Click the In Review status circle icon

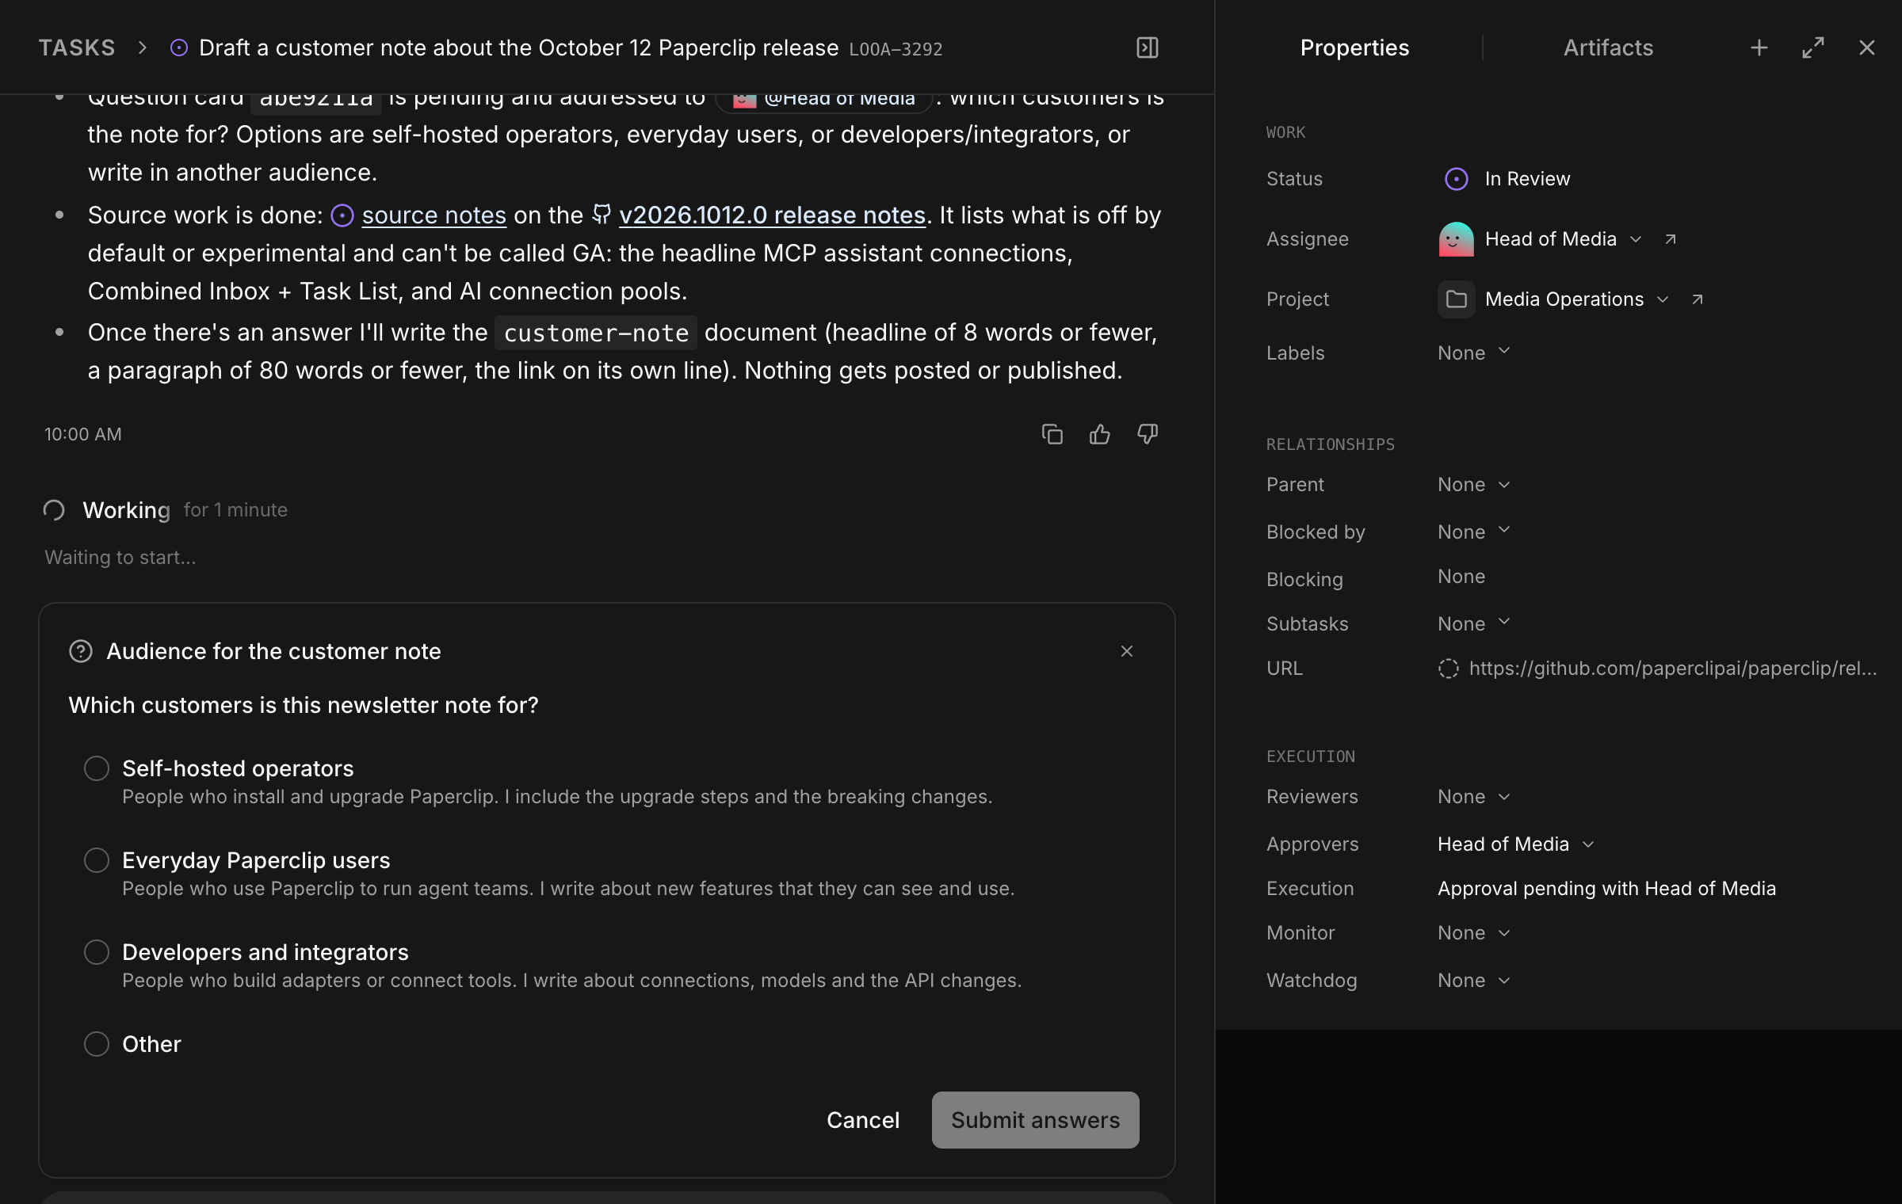(x=1456, y=179)
